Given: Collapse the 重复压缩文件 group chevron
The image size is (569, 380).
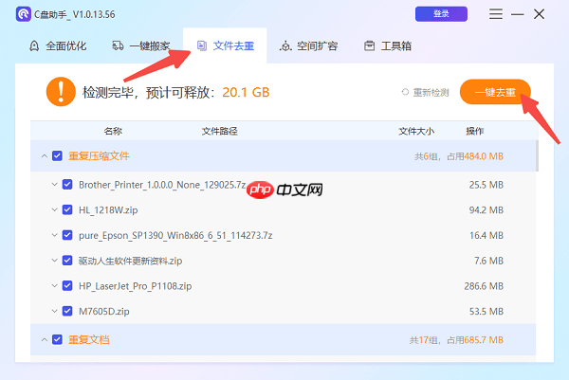Looking at the screenshot, I should pos(45,156).
